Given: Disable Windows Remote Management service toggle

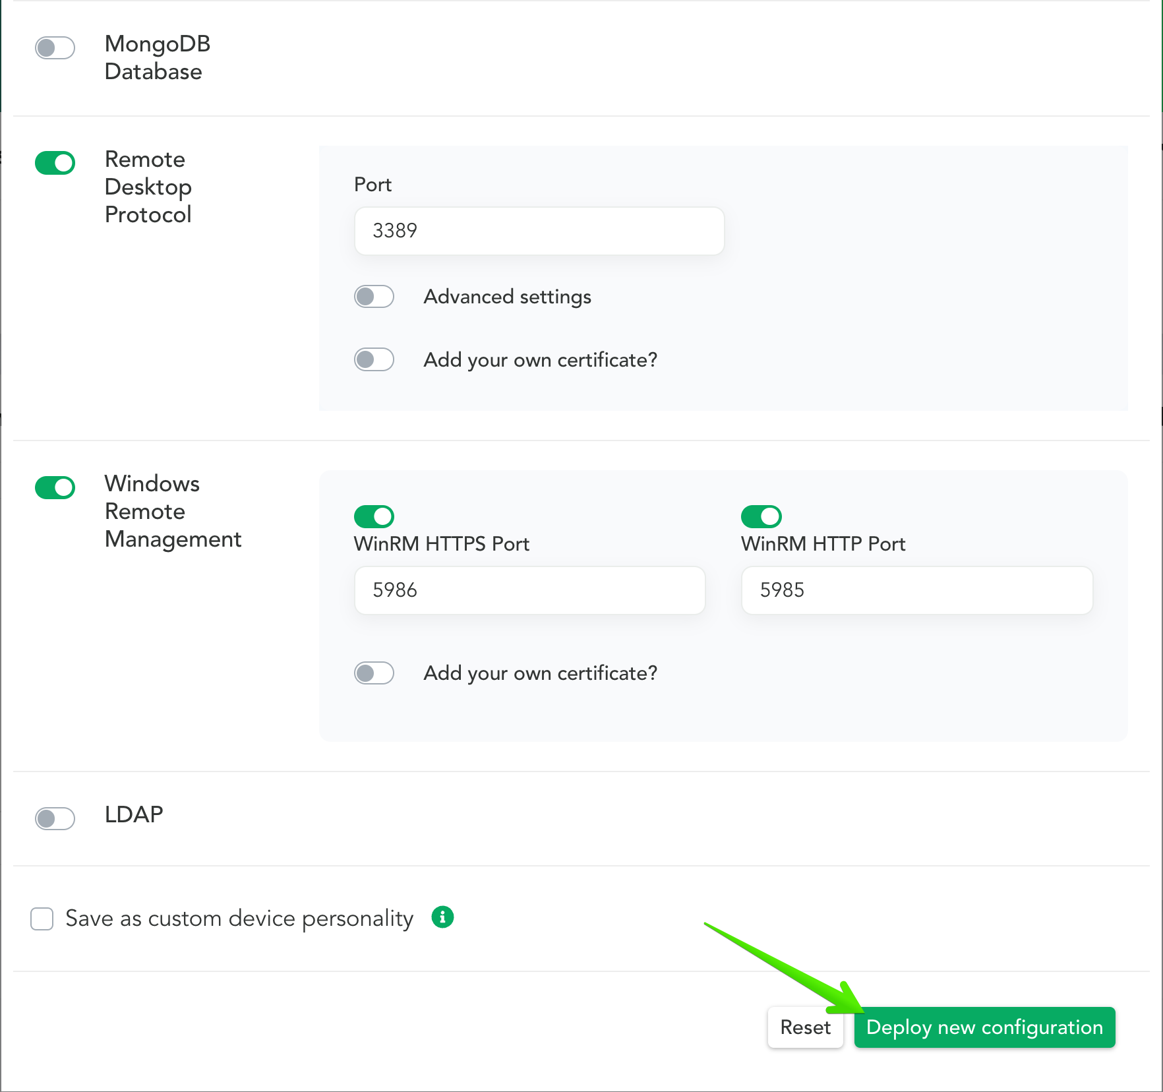Looking at the screenshot, I should 55,487.
